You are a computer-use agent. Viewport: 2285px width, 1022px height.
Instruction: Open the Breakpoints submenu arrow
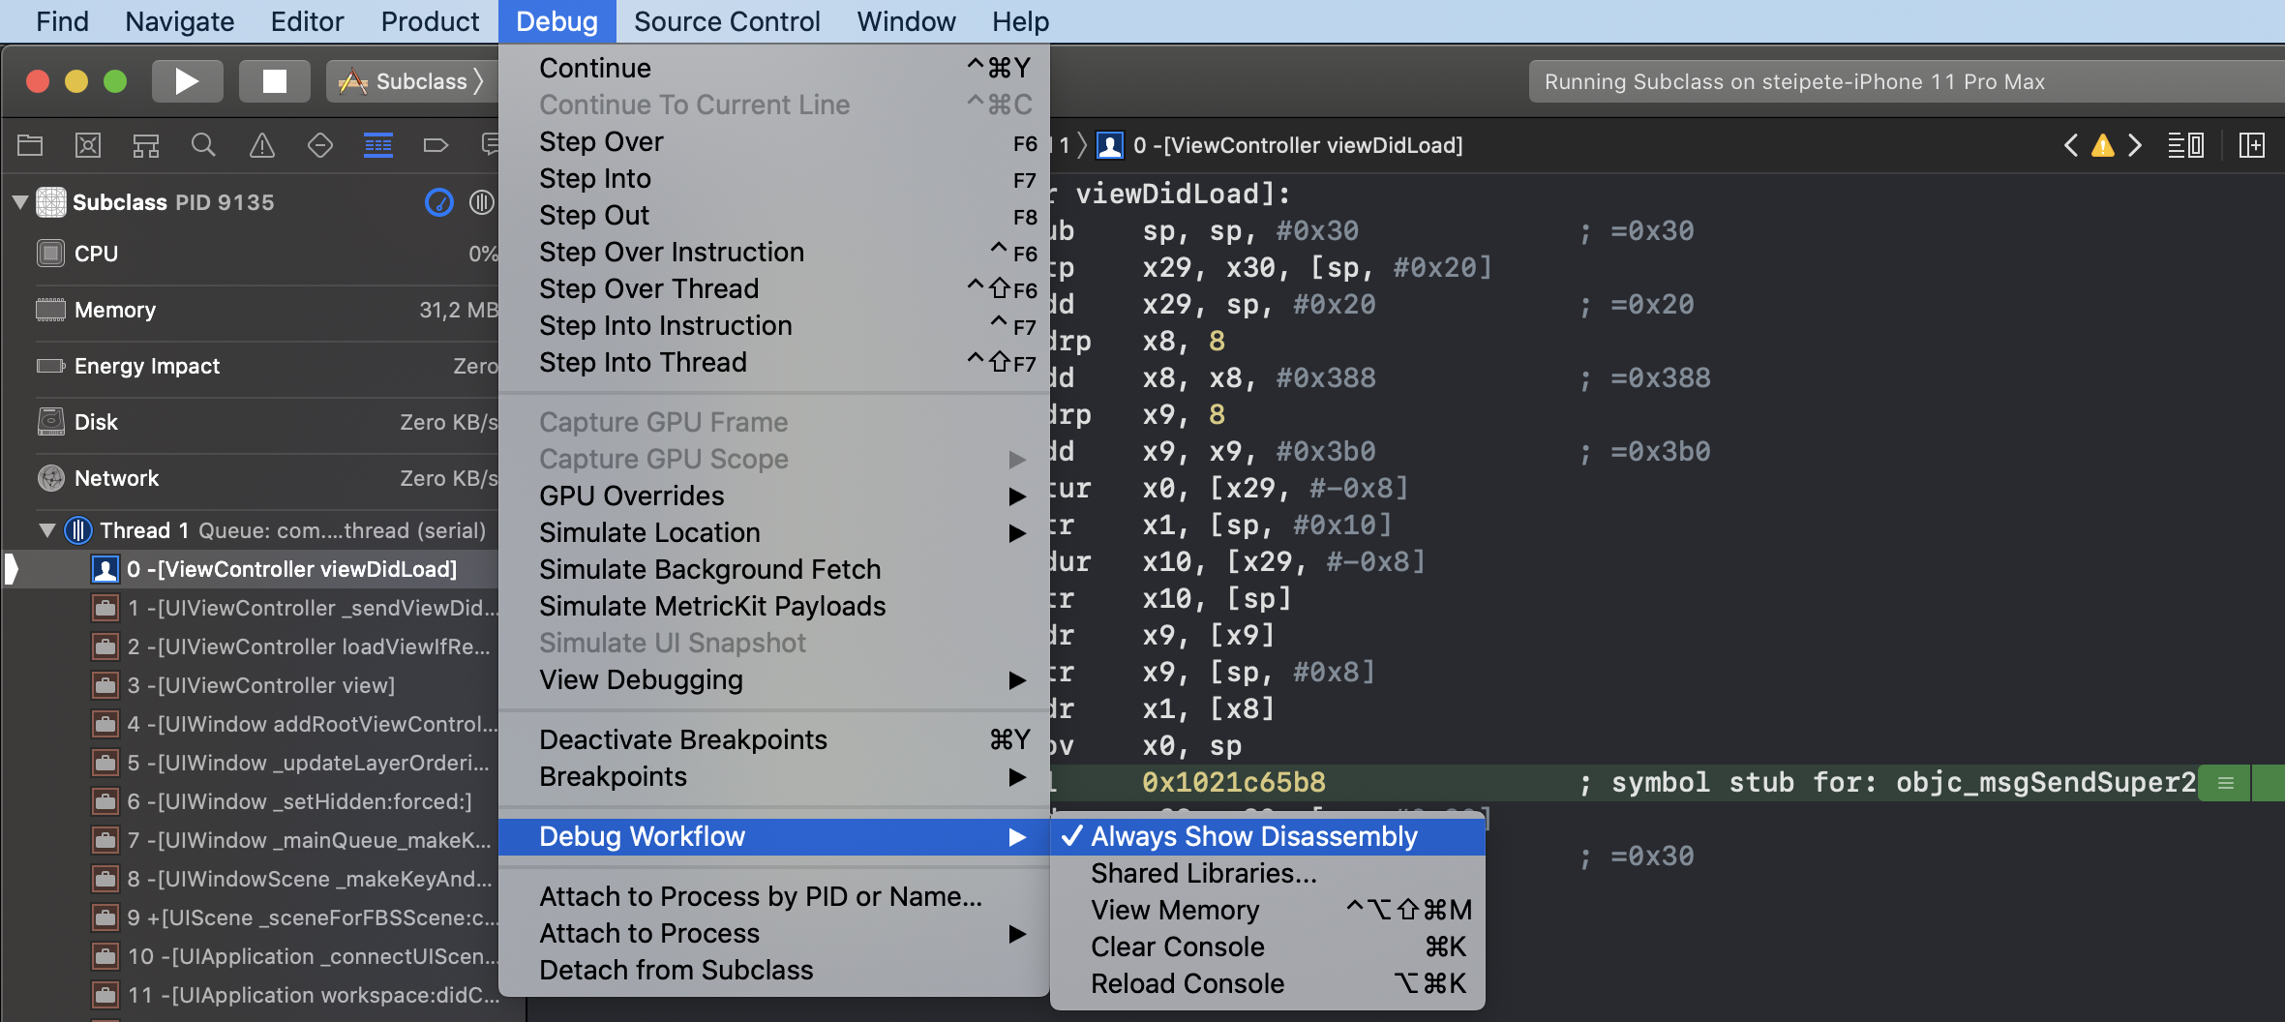point(1016,776)
